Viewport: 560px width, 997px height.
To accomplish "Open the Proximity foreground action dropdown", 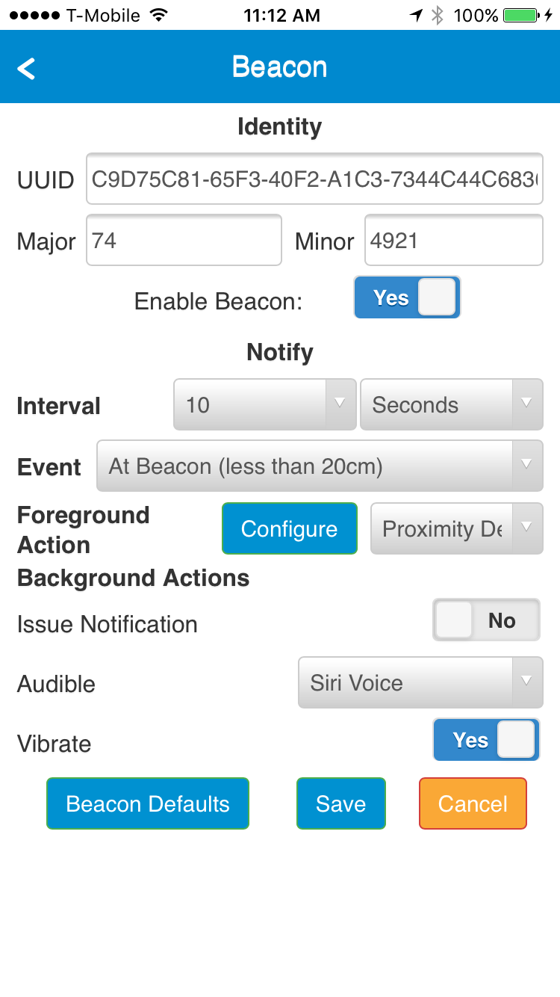I will (456, 529).
